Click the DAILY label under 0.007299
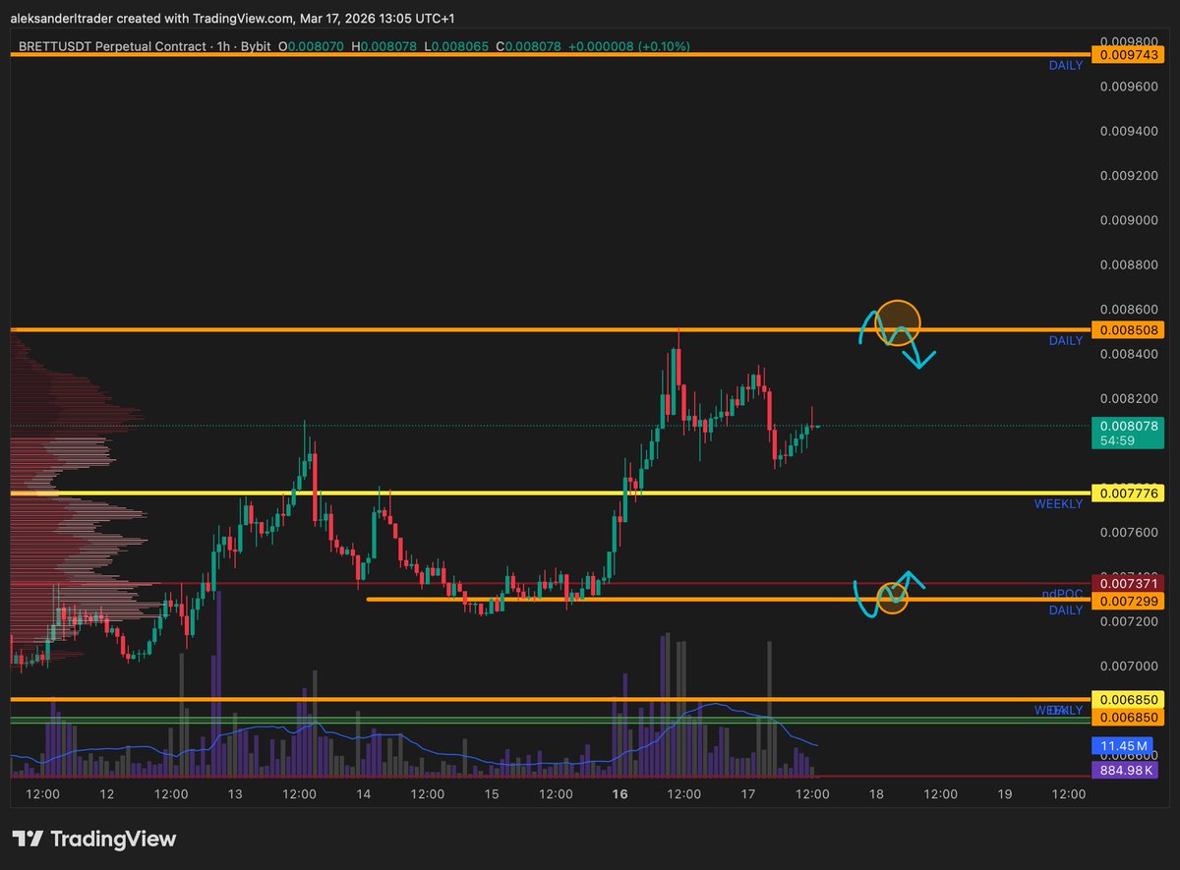The height and width of the screenshot is (870, 1180). [x=1065, y=610]
